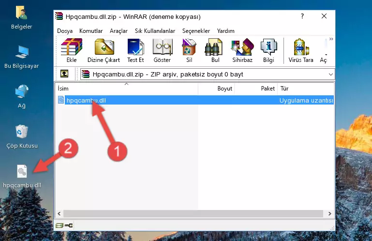
Task: Select the Ağ network desktop icon
Action: click(22, 96)
